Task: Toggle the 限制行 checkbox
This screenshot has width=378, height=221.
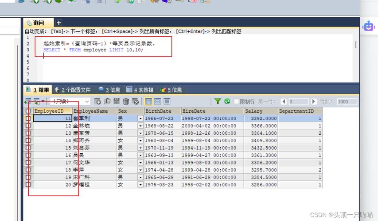Action: point(237,102)
